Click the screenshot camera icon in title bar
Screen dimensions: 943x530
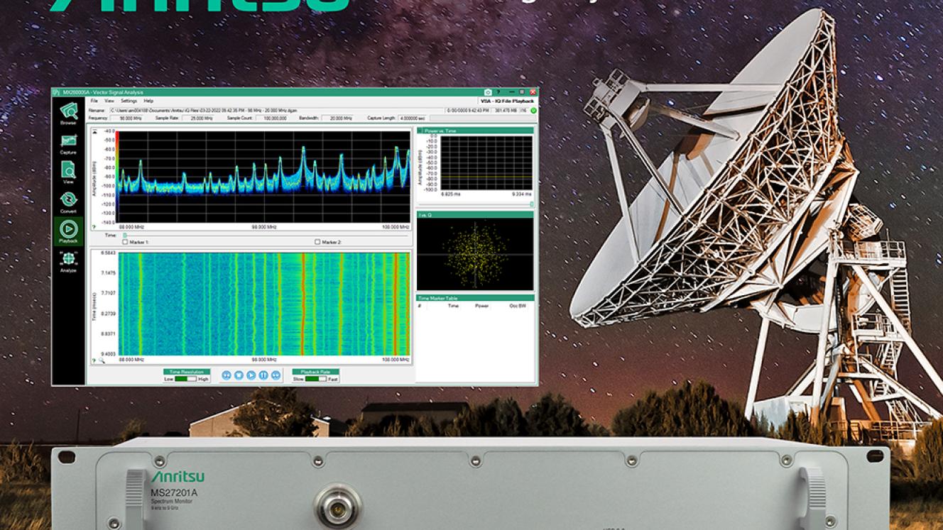pyautogui.click(x=488, y=92)
